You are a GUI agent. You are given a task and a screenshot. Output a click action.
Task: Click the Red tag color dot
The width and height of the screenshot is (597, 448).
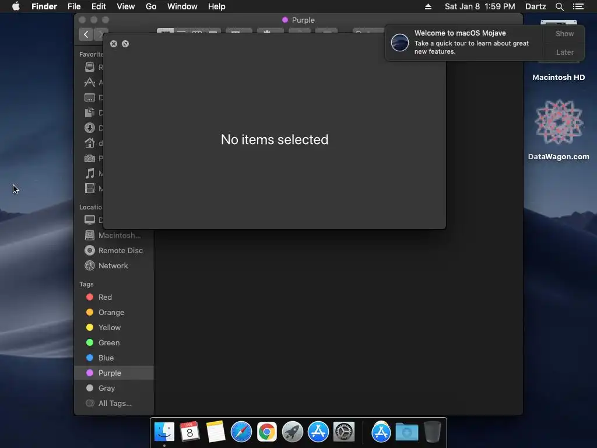(90, 297)
